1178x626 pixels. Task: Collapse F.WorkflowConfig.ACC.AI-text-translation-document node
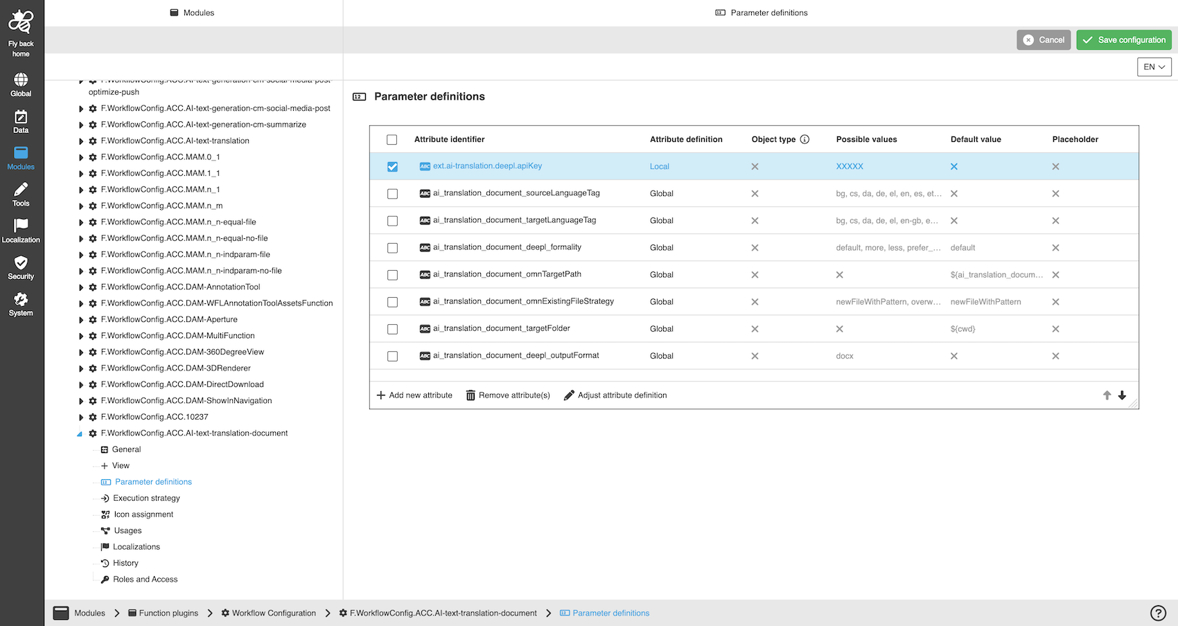pyautogui.click(x=80, y=433)
